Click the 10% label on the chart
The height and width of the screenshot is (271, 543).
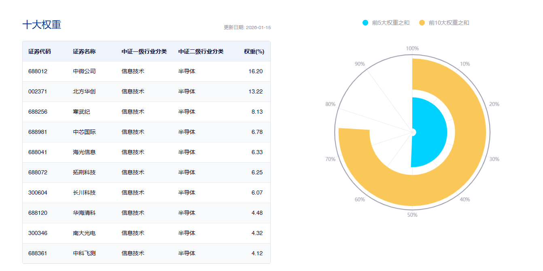[x=465, y=64]
